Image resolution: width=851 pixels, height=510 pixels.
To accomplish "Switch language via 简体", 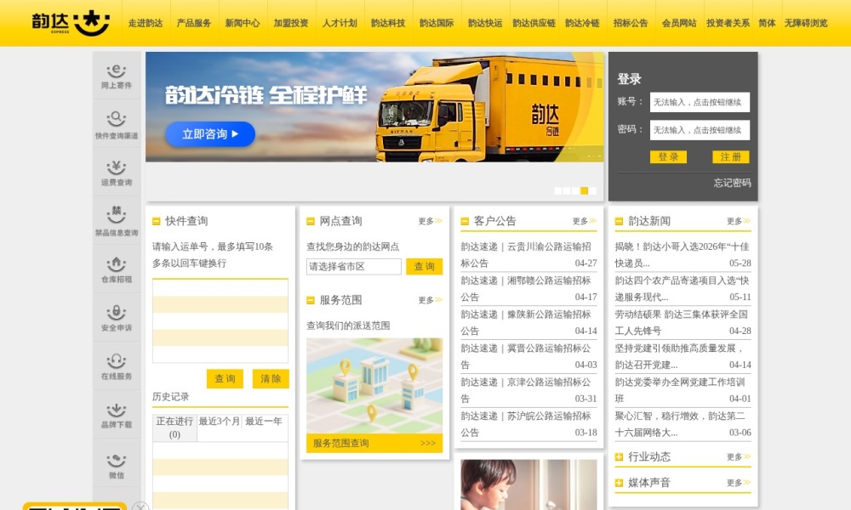I will click(x=767, y=23).
